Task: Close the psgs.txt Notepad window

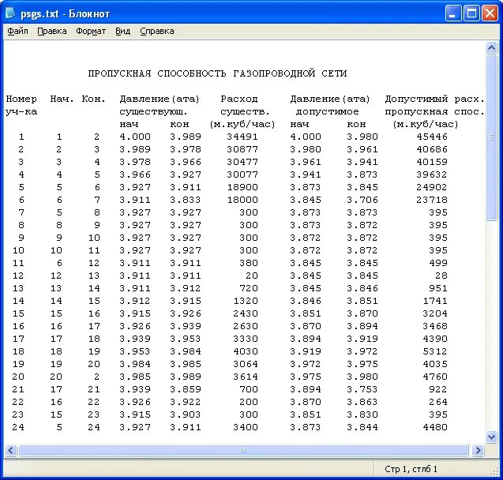Action: 490,13
